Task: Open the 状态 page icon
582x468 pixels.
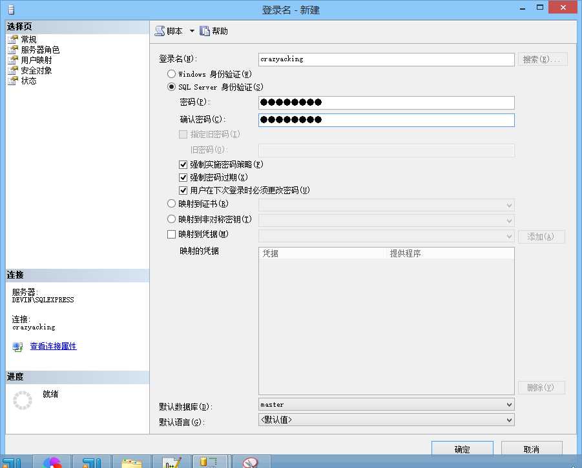Action: click(13, 81)
